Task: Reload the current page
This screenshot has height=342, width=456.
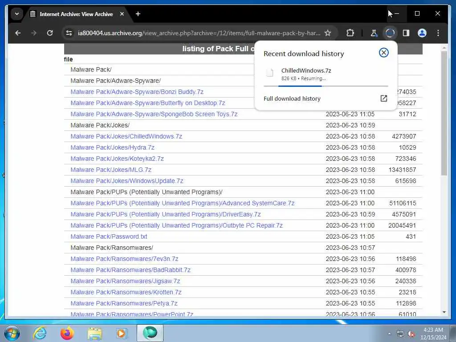Action: [x=50, y=33]
